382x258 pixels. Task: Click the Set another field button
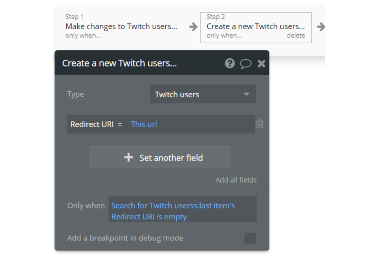160,158
